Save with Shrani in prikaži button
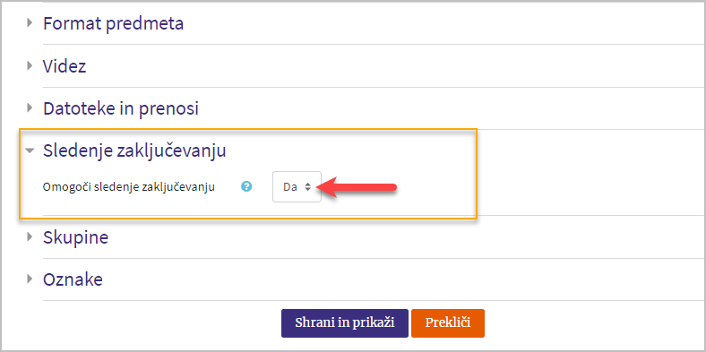Image resolution: width=706 pixels, height=352 pixels. 345,323
